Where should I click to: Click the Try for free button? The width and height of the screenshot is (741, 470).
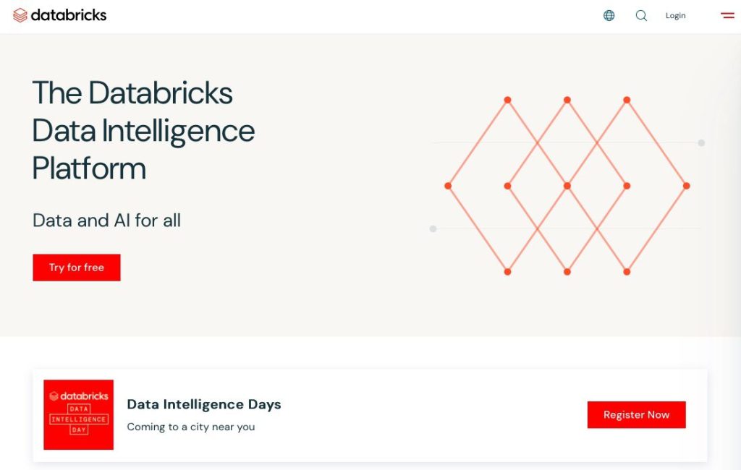click(77, 268)
